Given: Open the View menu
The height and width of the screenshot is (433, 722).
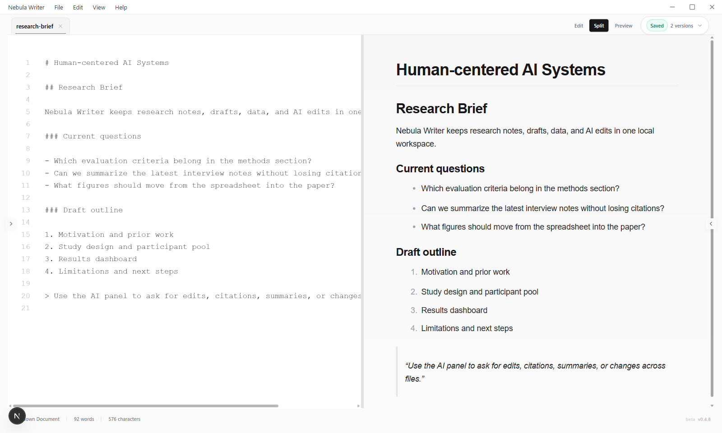Looking at the screenshot, I should coord(99,7).
